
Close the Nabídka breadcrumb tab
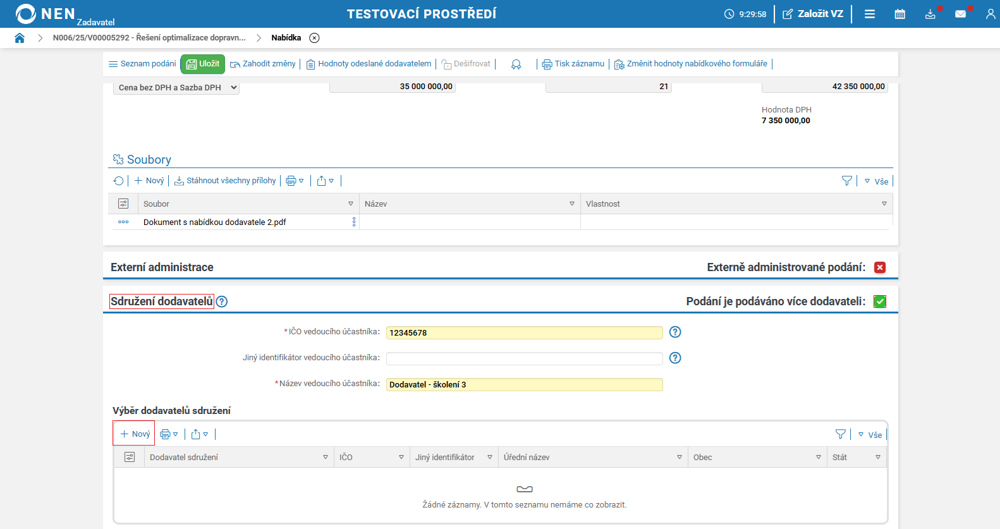point(314,38)
